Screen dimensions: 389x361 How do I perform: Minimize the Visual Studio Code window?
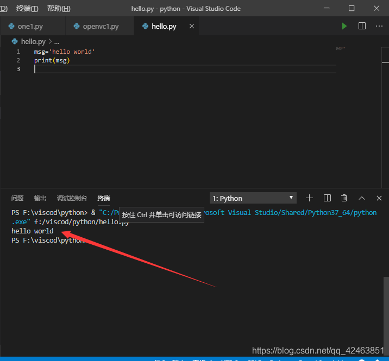(327, 8)
